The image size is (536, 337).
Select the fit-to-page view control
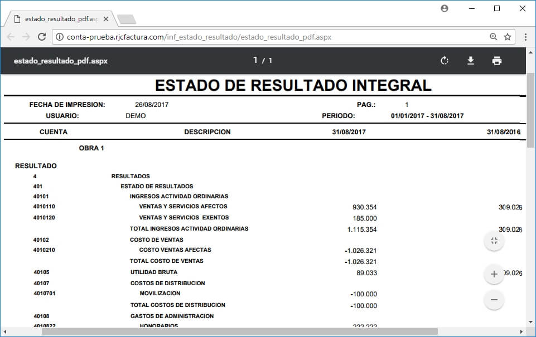(x=493, y=240)
